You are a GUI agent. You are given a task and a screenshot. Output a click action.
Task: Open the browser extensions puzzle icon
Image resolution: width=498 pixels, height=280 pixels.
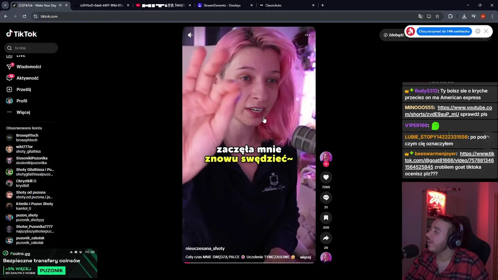coord(451,16)
